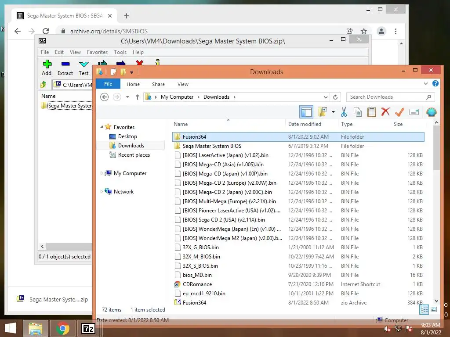450x337 pixels.
Task: Open the Share ribbon tab
Action: [x=158, y=84]
